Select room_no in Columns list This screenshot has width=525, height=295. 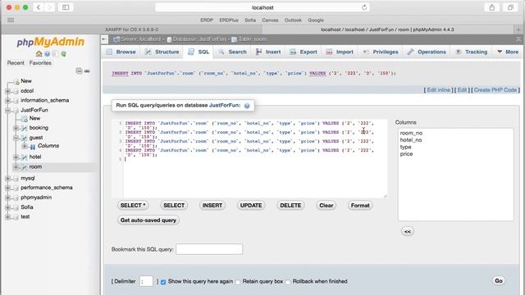[x=411, y=133]
